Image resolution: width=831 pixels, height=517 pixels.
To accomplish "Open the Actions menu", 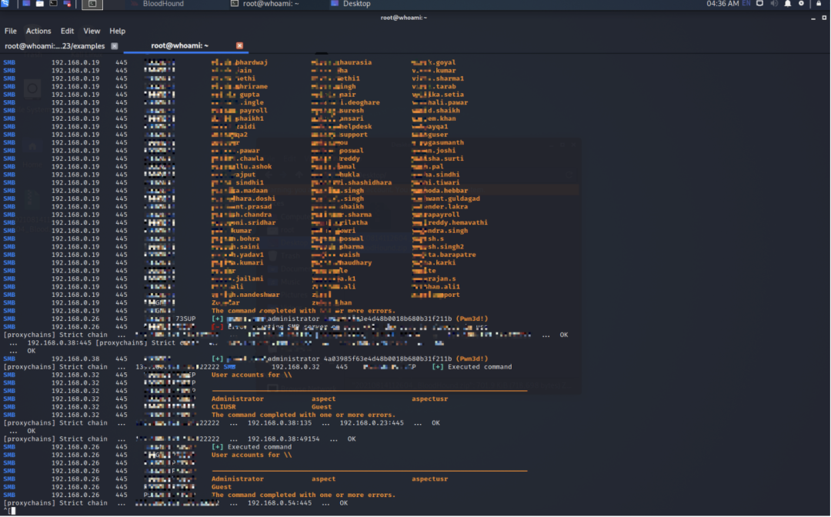I will (x=38, y=31).
